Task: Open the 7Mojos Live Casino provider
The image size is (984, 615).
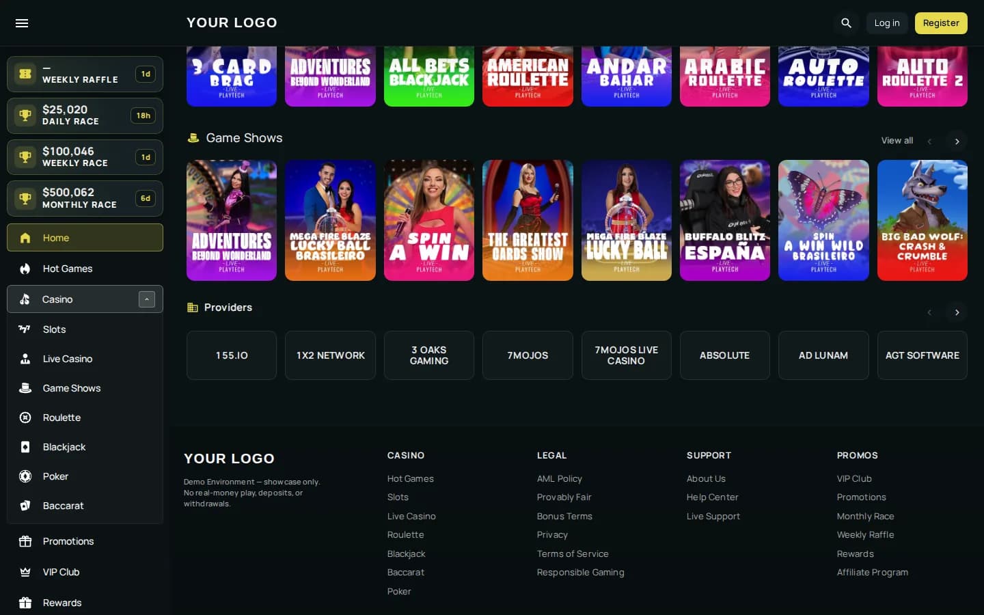Action: [x=627, y=355]
